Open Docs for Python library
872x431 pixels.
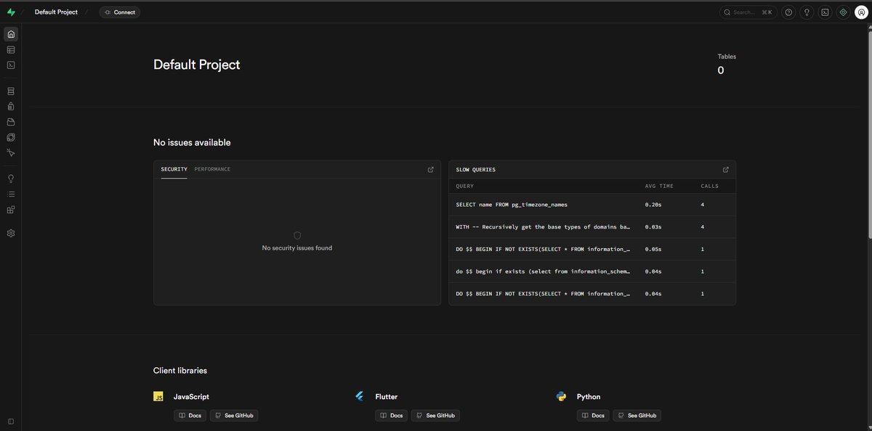pos(593,416)
